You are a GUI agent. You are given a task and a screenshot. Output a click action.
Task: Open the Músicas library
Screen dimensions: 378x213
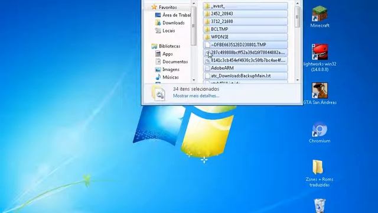(171, 78)
